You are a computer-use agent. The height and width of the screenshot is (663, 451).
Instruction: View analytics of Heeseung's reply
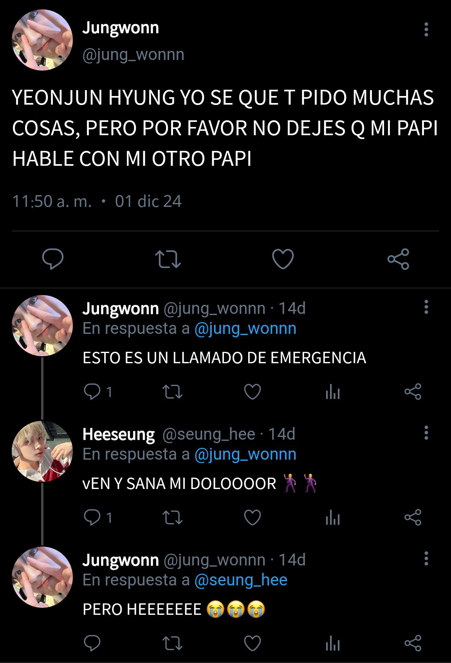(333, 517)
